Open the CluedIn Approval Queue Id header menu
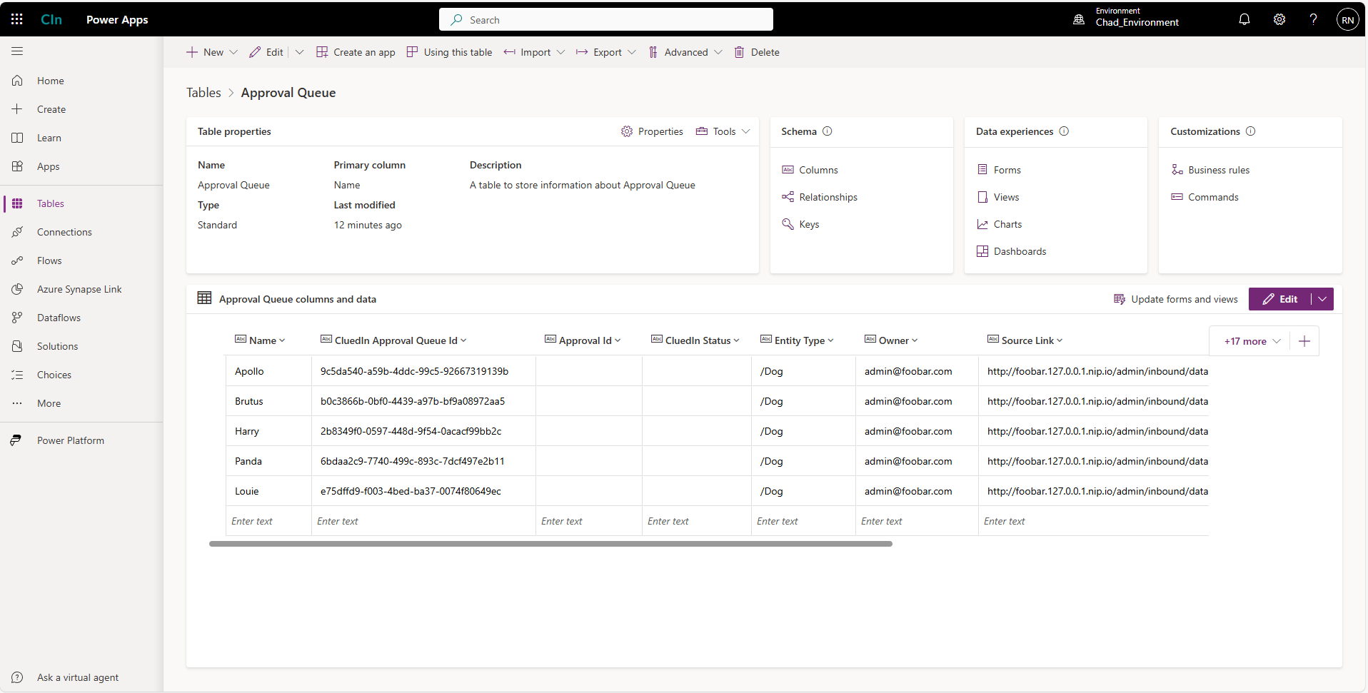Screen dimensions: 1368x693 463,341
